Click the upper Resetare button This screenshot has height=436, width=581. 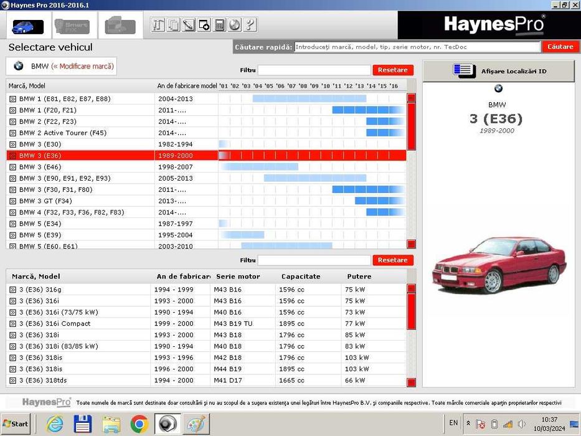[x=393, y=70]
